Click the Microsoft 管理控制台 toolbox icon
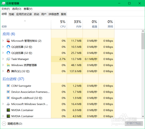 pyautogui.click(x=8, y=41)
